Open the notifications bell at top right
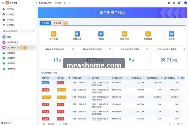The height and width of the screenshot is (126, 188). pos(174,3)
